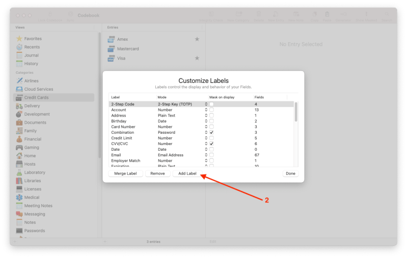Open the mode dropdown for Card Number

click(x=206, y=127)
